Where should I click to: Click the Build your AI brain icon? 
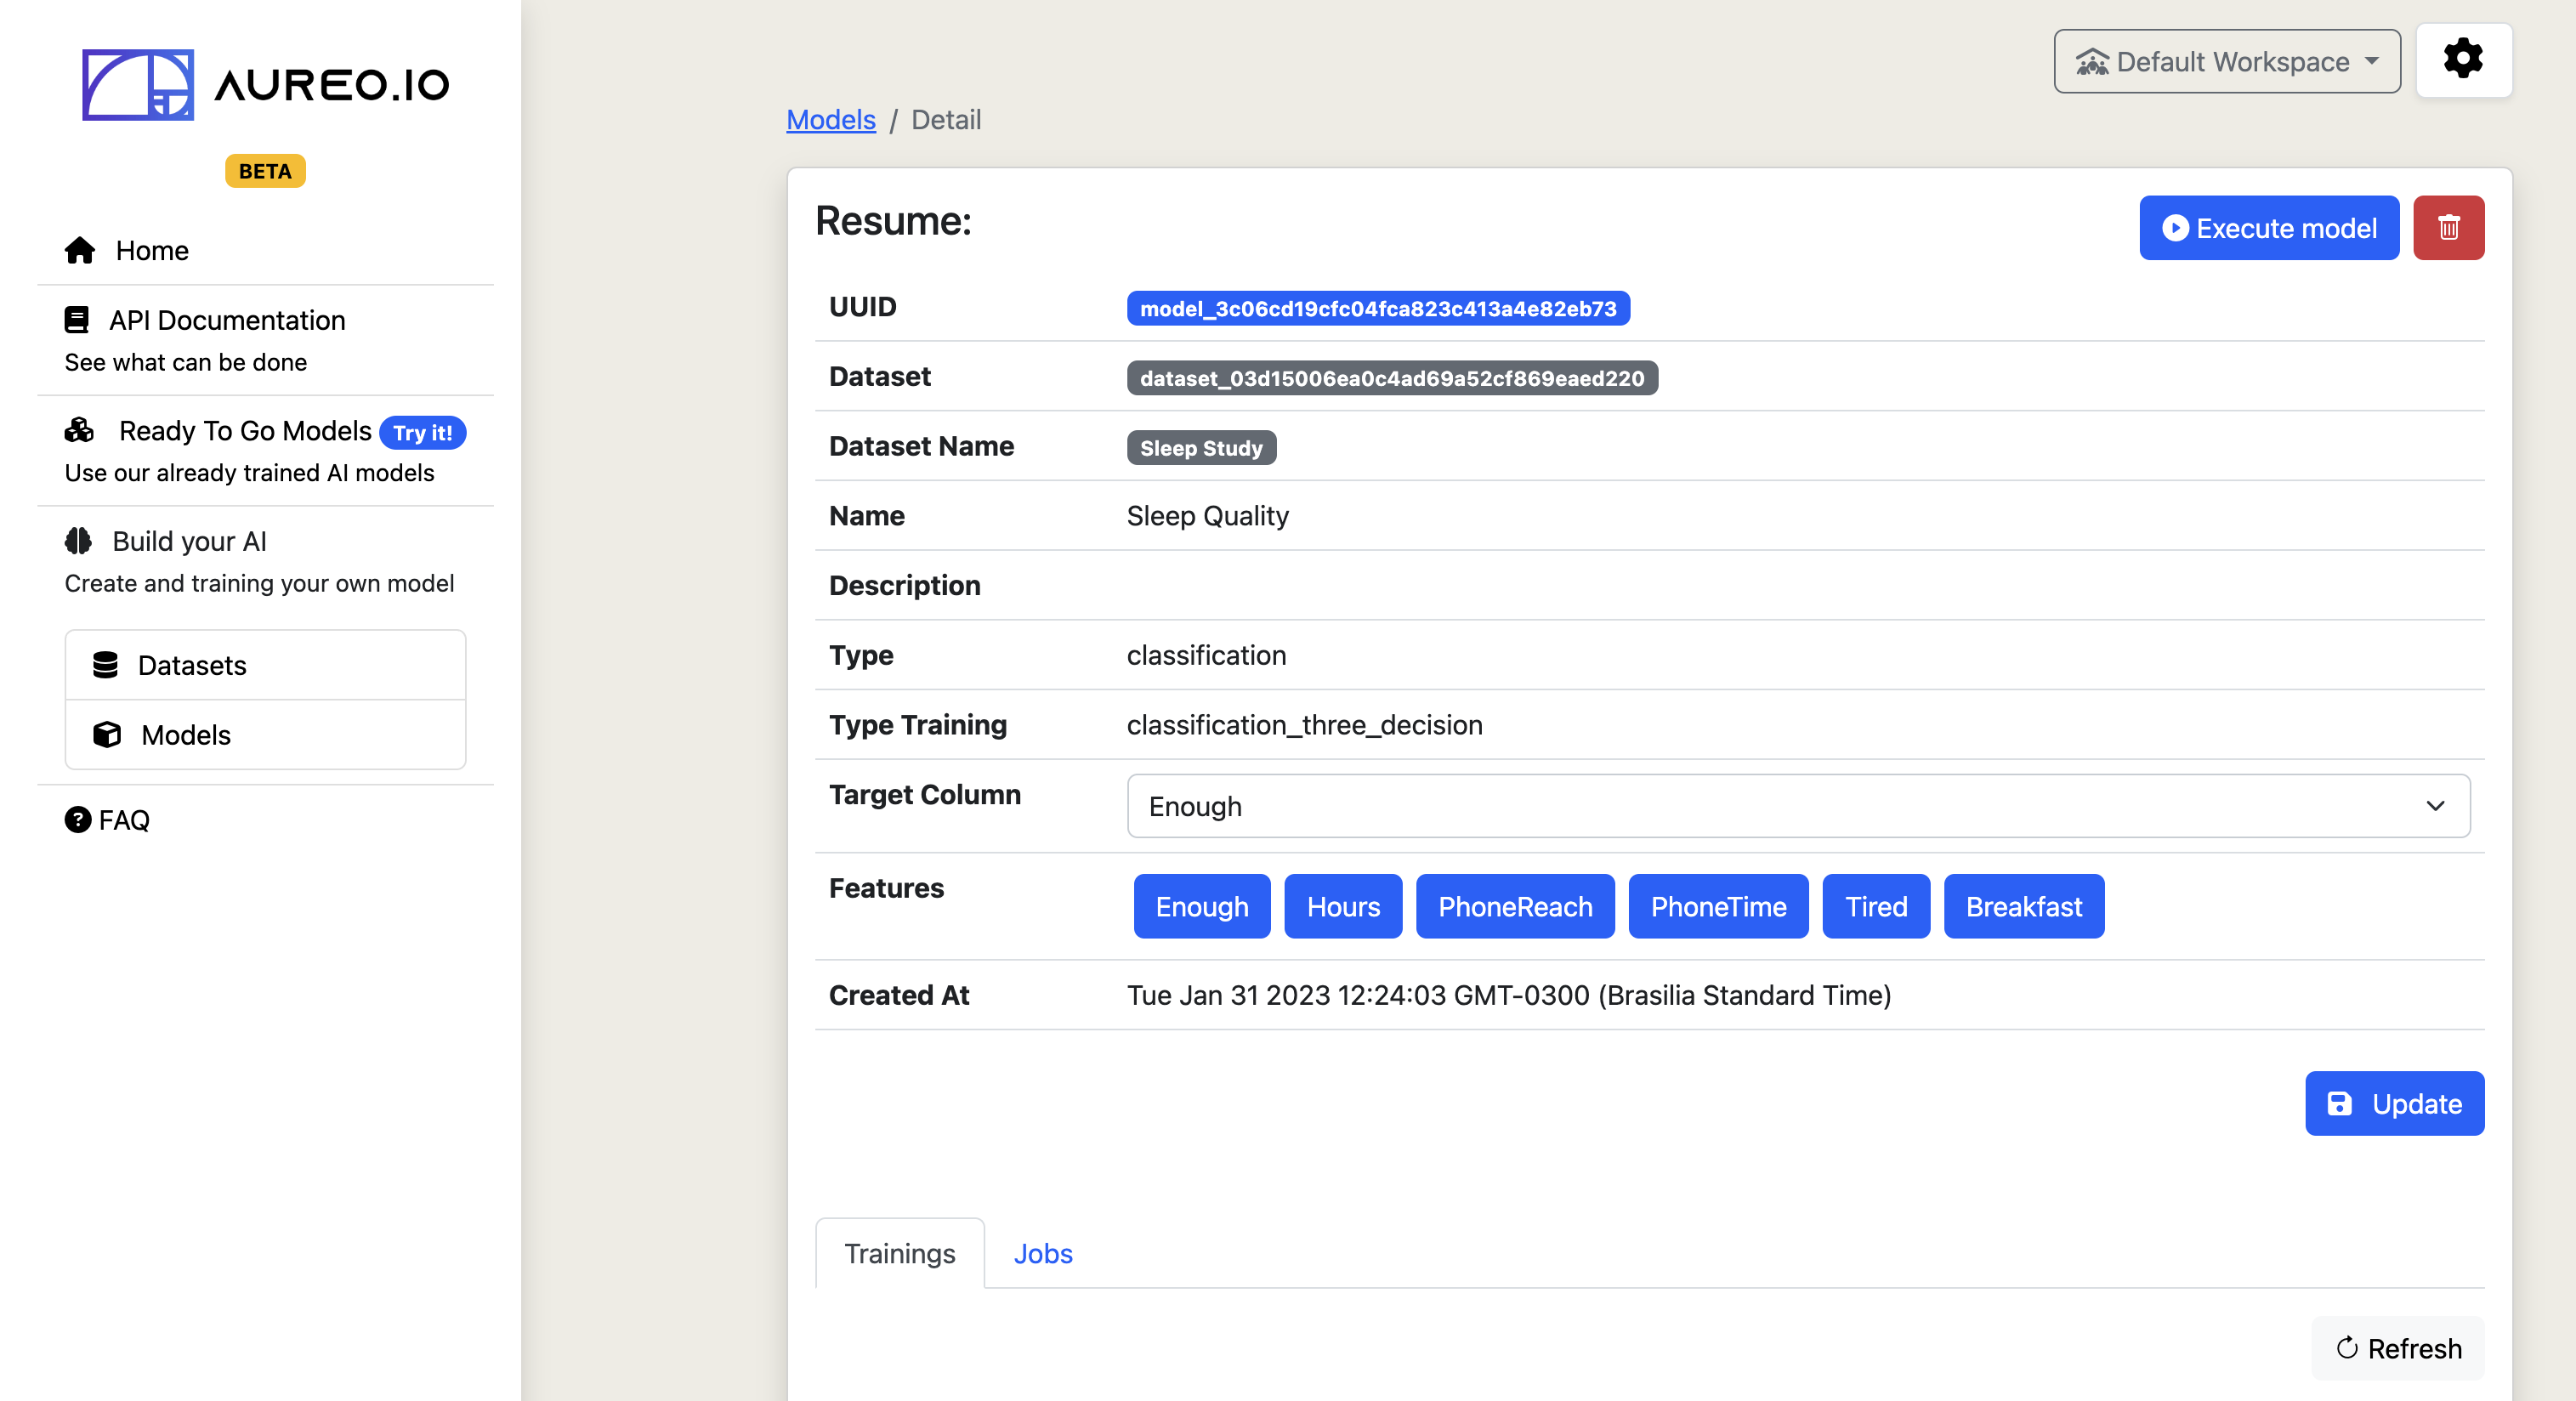tap(78, 541)
